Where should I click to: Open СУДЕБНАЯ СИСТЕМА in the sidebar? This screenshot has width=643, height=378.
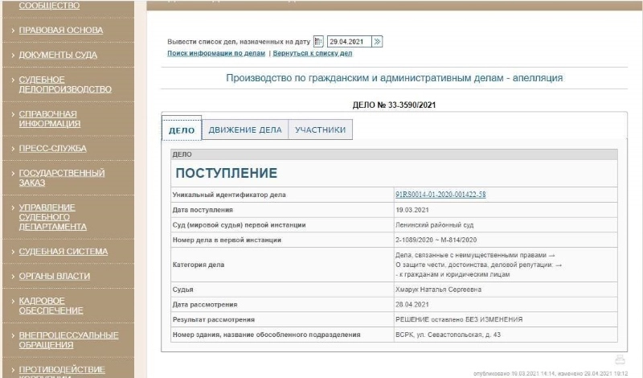(67, 251)
